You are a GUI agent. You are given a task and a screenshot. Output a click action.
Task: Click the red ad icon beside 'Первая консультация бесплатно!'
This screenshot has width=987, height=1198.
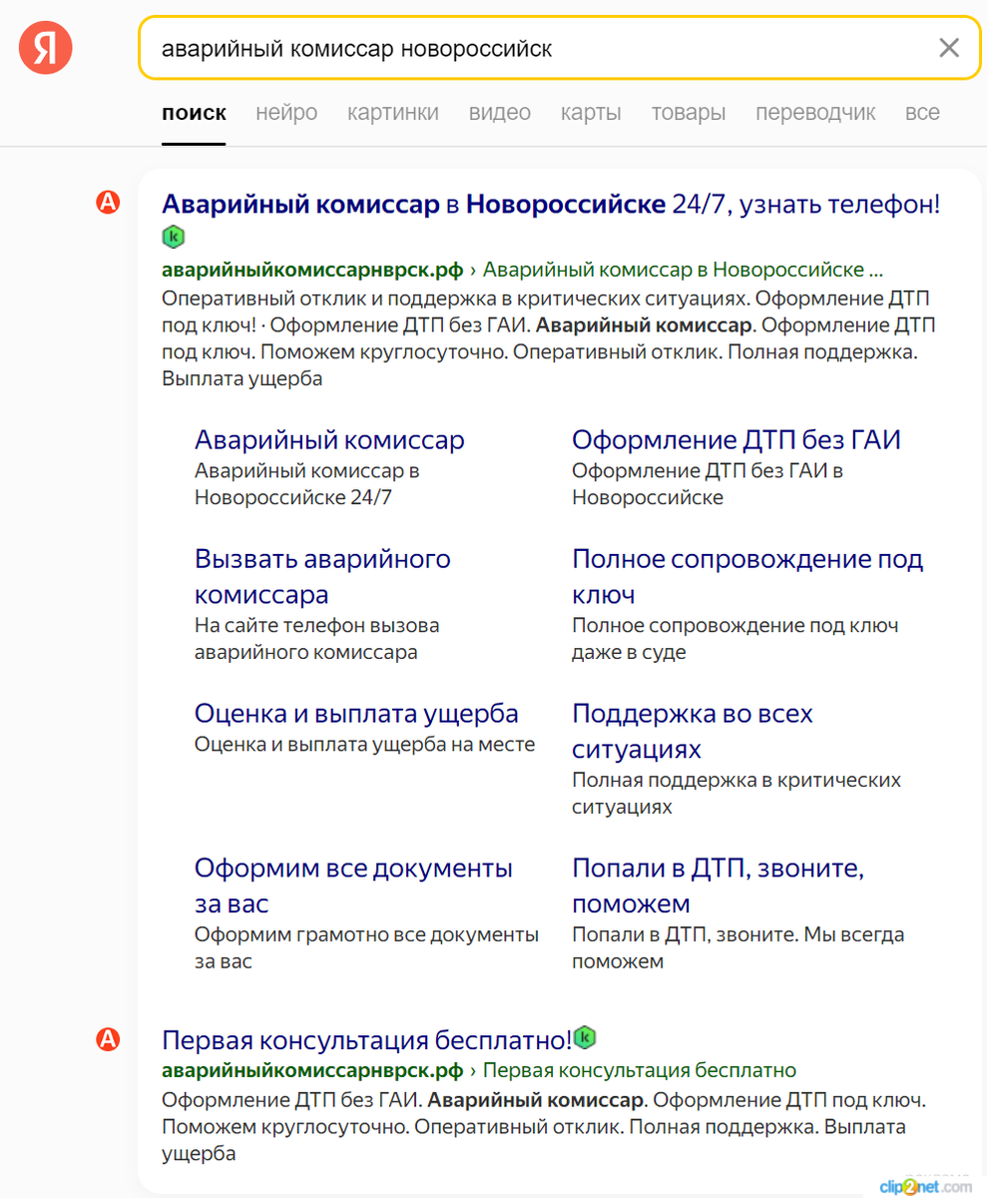[x=108, y=1039]
